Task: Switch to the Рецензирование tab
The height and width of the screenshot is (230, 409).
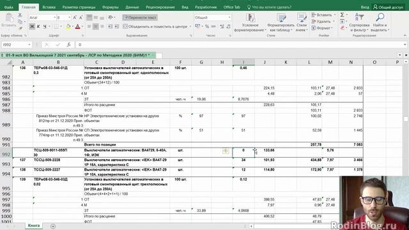Action: [x=160, y=7]
